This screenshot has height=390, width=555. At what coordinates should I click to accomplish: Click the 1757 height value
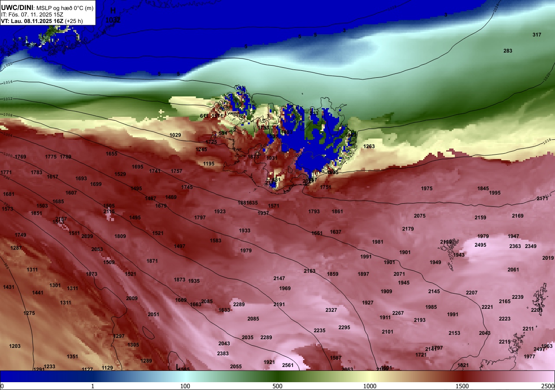[x=176, y=171]
